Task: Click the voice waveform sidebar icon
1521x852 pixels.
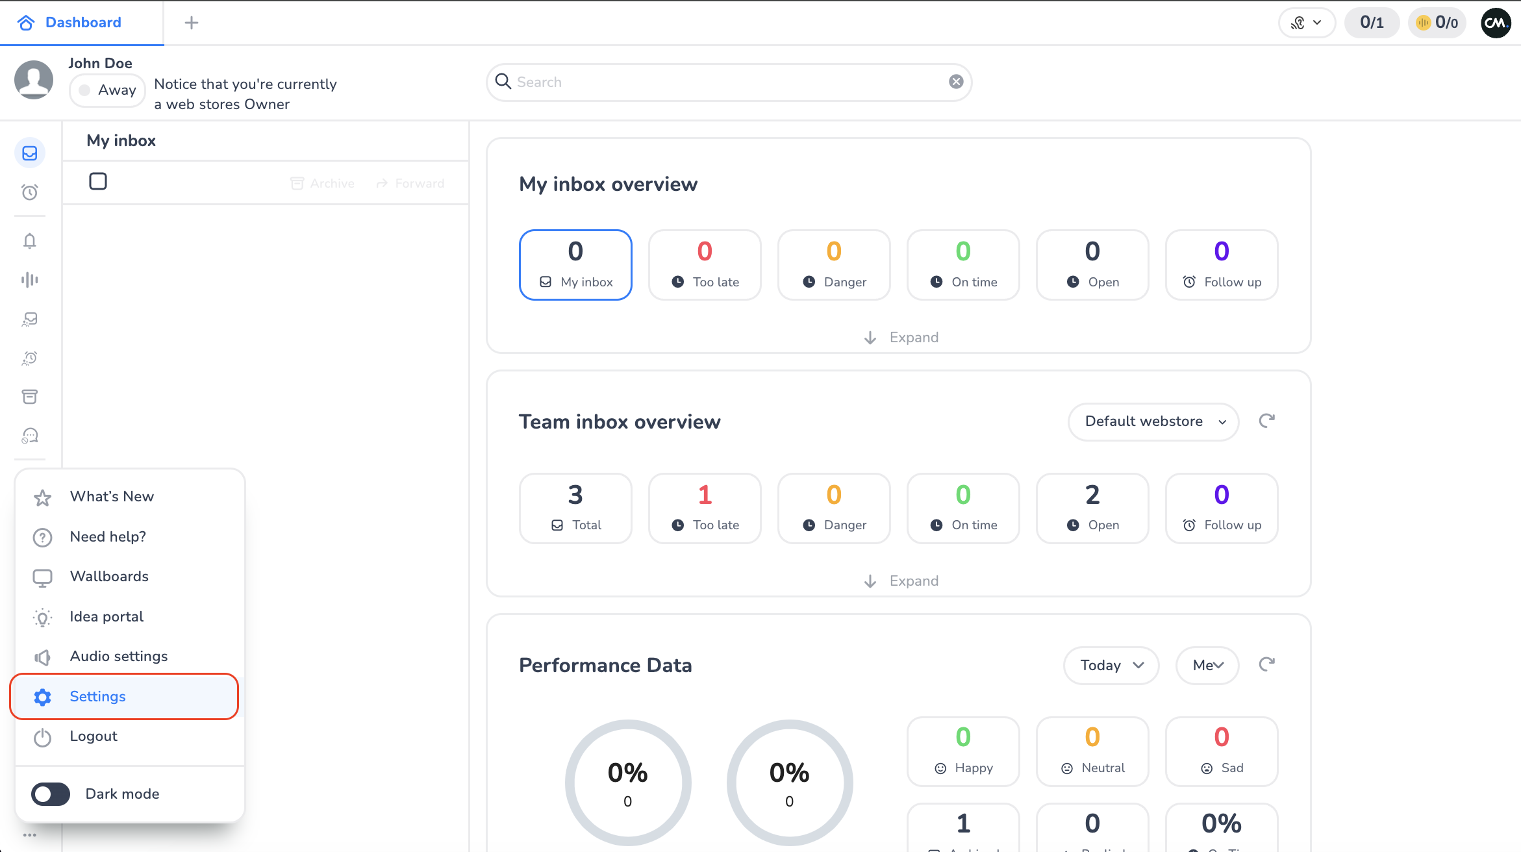Action: click(30, 280)
